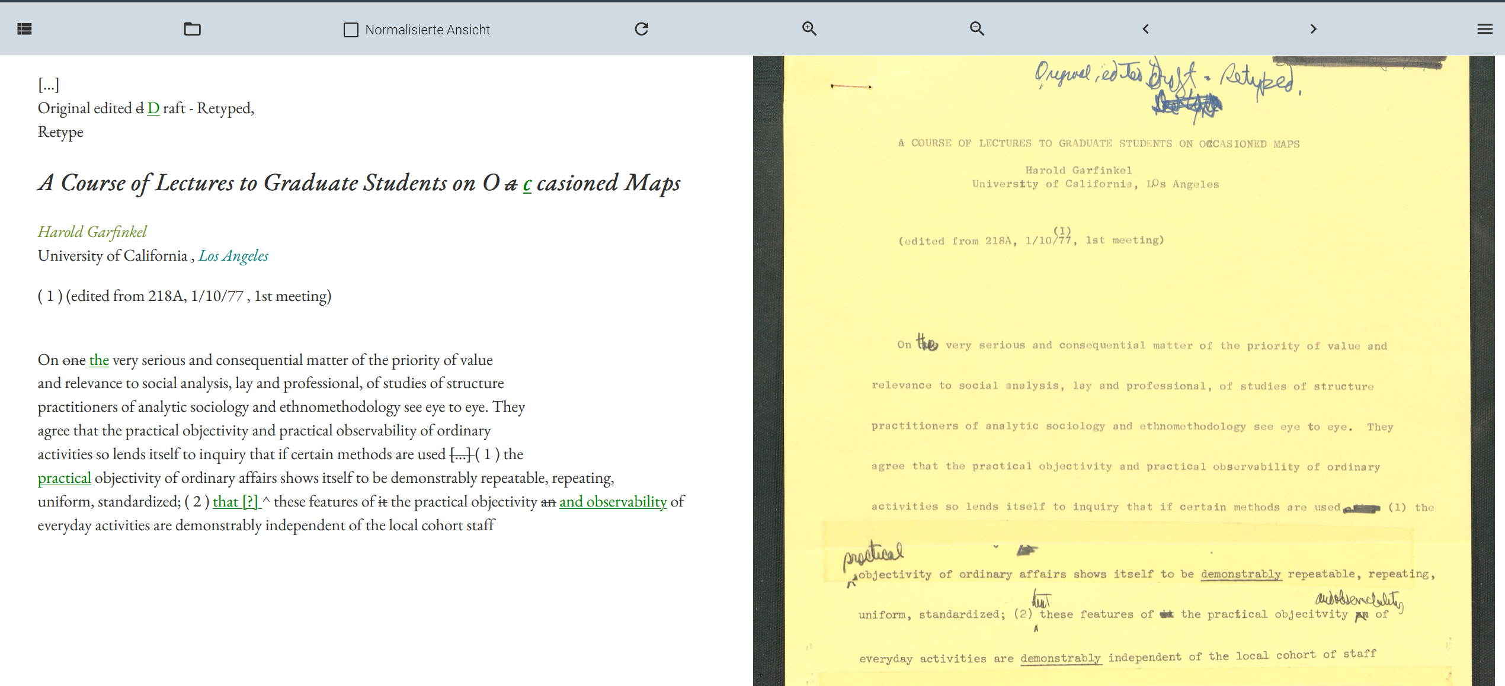Click the text '(edited from 218A, 1/10/77'

(154, 296)
